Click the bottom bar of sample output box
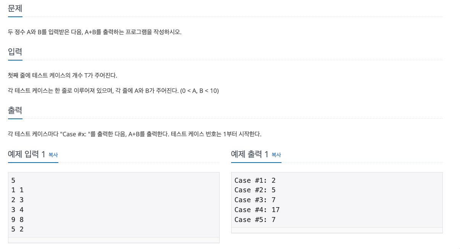 (x=337, y=230)
